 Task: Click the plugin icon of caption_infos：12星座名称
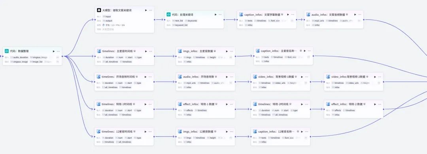pyautogui.click(x=255, y=131)
